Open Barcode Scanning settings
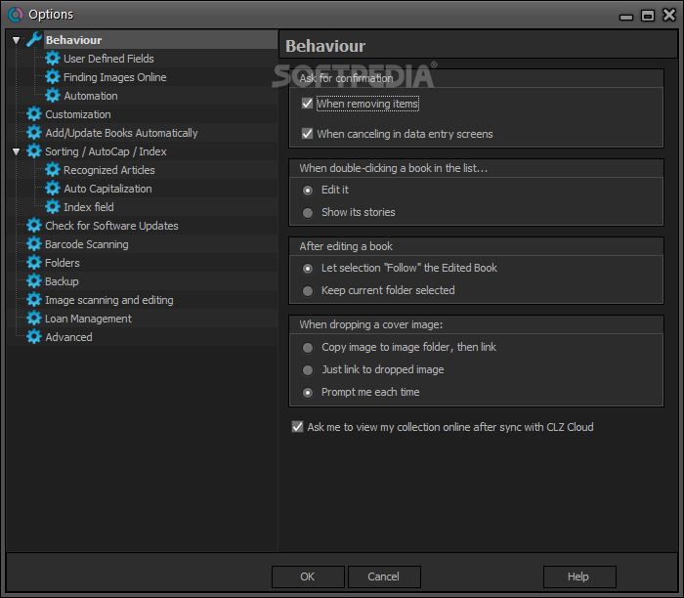The height and width of the screenshot is (598, 684). (87, 244)
